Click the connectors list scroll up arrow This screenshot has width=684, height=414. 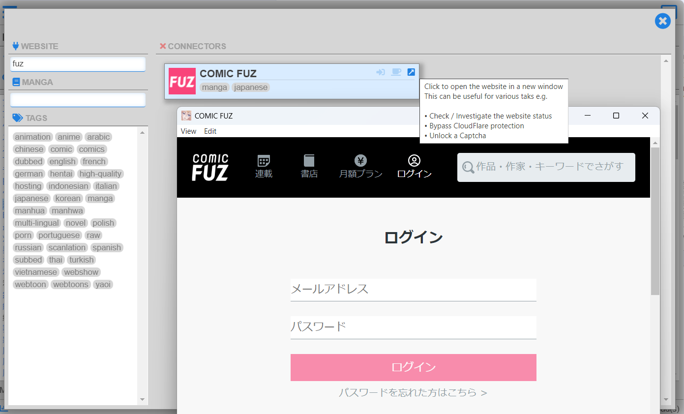click(666, 60)
